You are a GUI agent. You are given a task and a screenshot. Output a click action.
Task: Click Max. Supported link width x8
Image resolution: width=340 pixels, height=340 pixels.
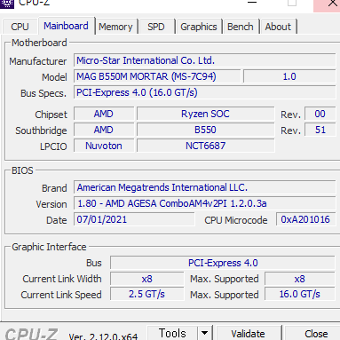click(300, 279)
